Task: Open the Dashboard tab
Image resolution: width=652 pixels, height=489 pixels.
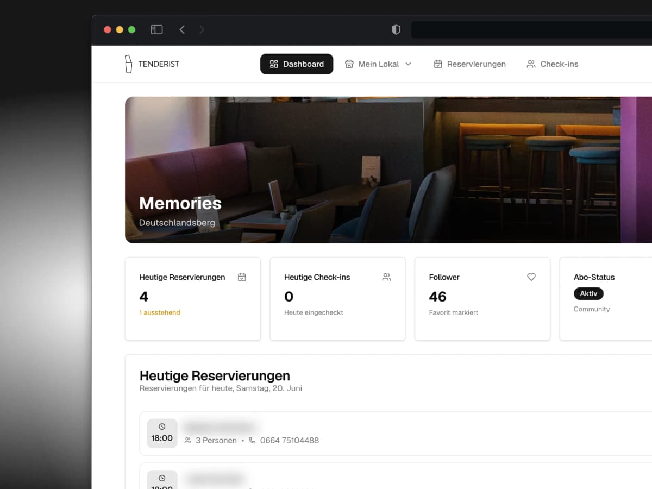Action: [297, 64]
